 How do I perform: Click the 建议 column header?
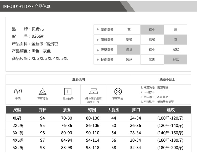click(x=170, y=110)
